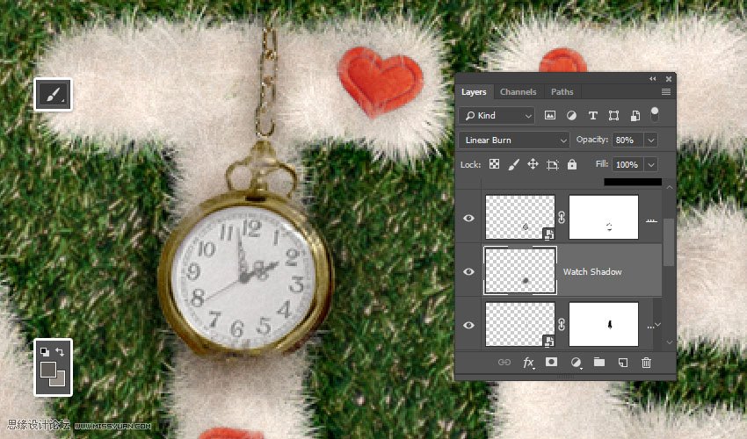
Task: Add a layer mask
Action: 553,362
